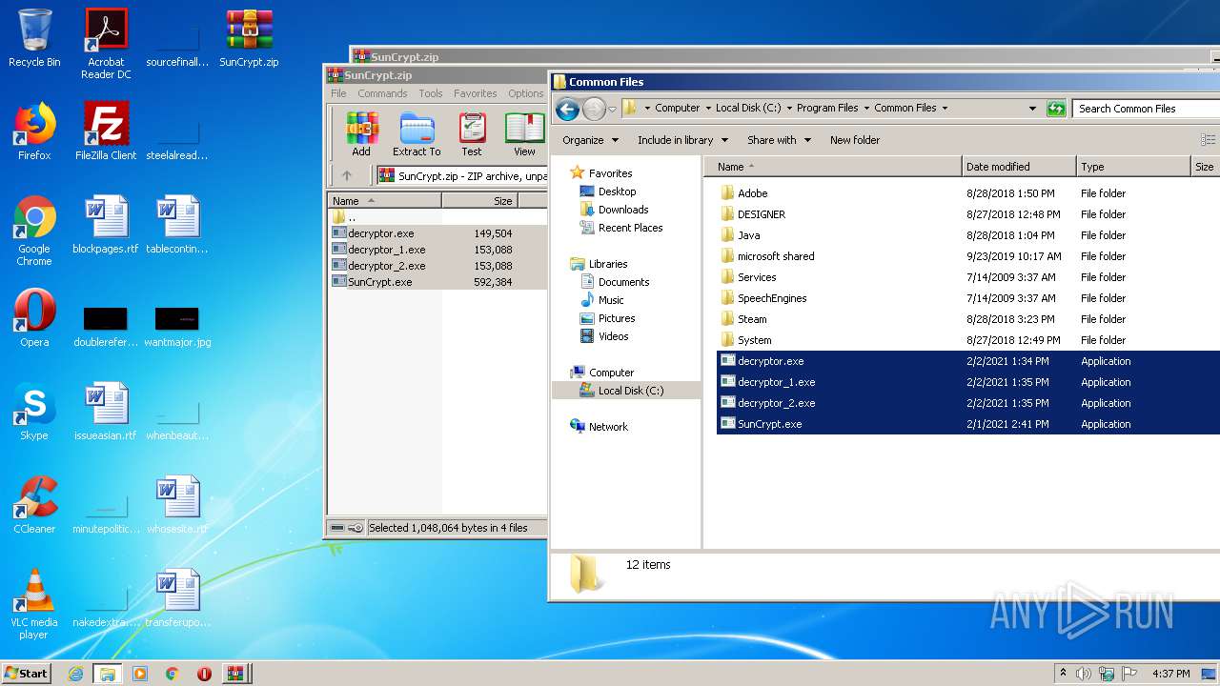Open Google Chrome desktop icon
Viewport: 1220px width, 686px height.
(x=34, y=231)
